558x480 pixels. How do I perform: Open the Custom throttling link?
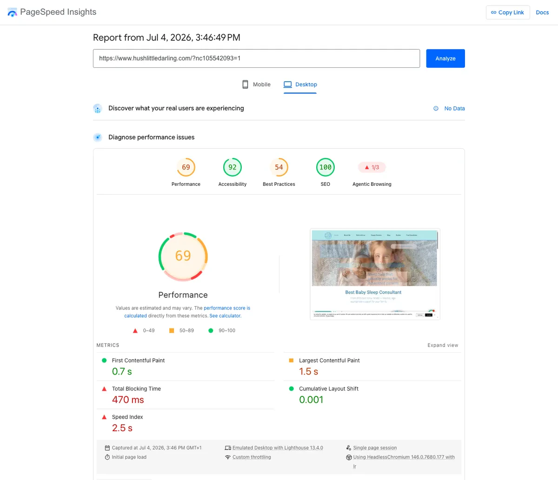click(x=252, y=457)
